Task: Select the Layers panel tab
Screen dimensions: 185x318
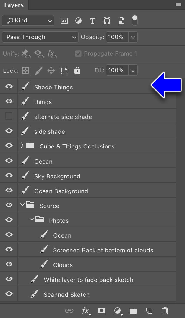Action: 14,5
